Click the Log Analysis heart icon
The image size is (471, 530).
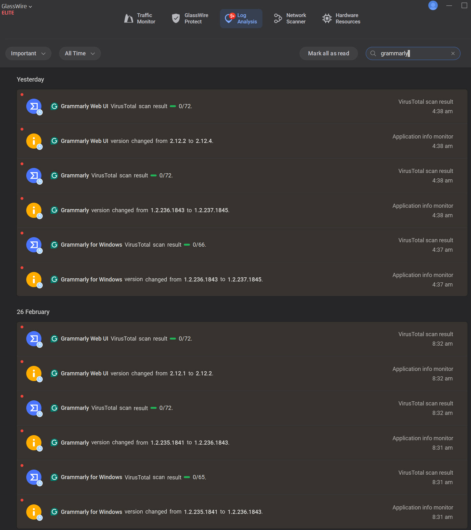coord(229,19)
